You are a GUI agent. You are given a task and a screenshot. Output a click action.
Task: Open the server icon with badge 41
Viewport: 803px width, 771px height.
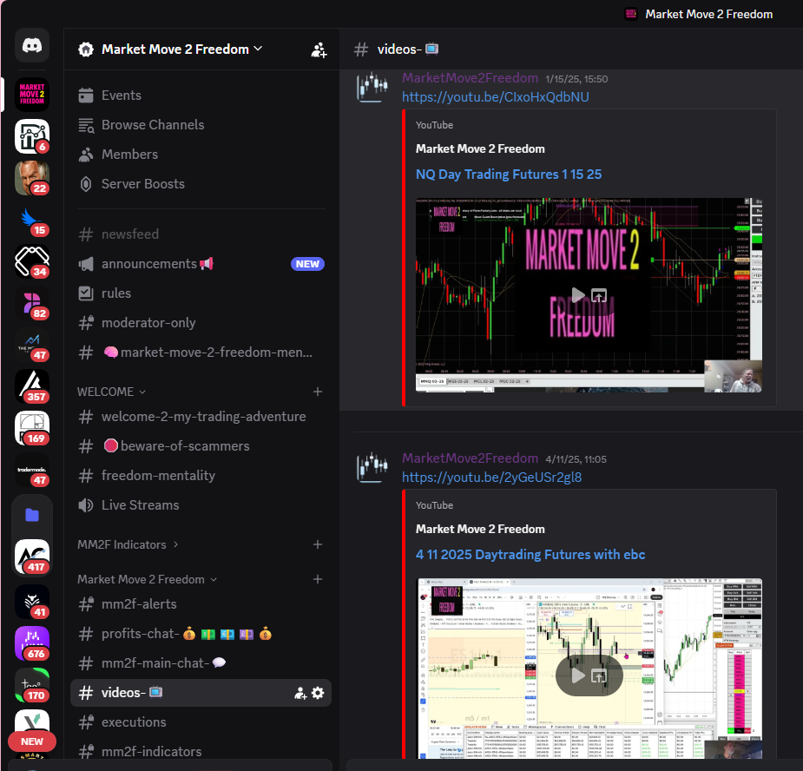(32, 602)
